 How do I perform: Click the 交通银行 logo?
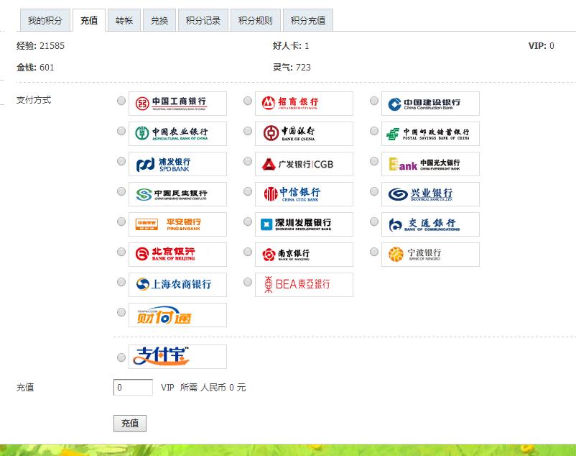430,224
